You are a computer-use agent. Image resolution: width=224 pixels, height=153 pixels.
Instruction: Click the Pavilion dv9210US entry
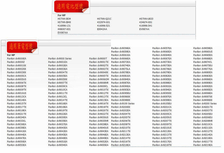pyautogui.click(x=162, y=128)
